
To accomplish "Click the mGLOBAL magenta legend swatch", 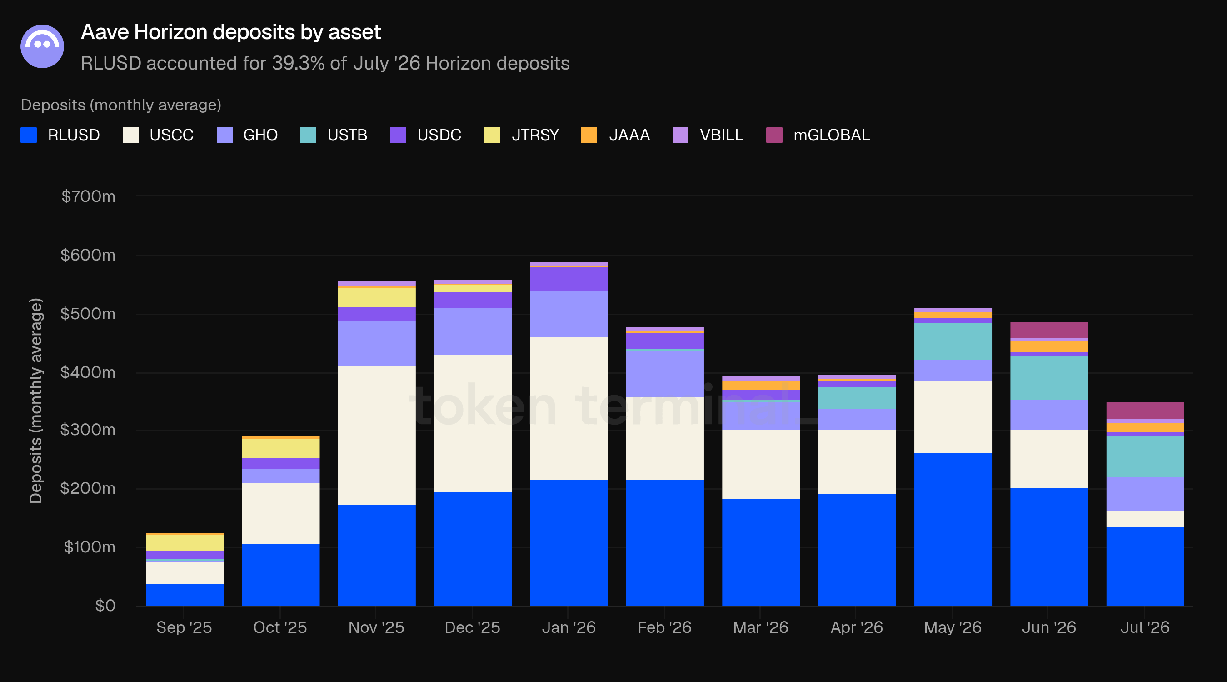I will 774,135.
